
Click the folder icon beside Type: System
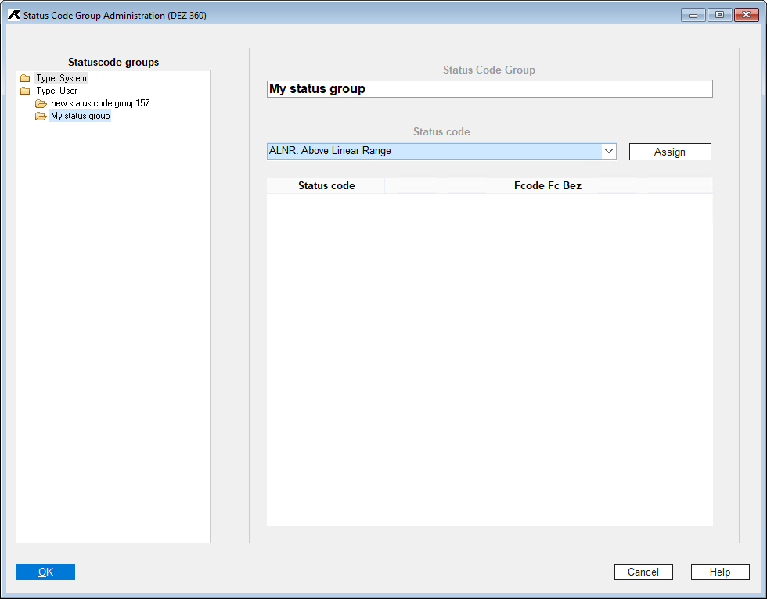[x=25, y=78]
